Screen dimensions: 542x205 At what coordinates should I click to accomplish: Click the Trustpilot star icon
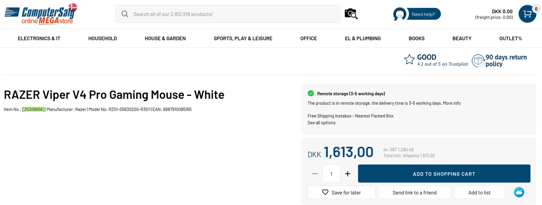pyautogui.click(x=409, y=60)
